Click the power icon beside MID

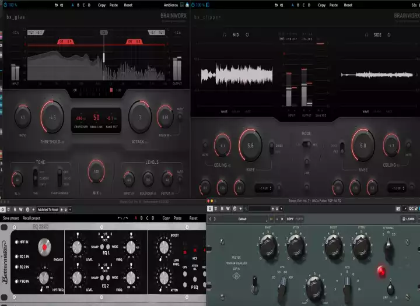247,35
